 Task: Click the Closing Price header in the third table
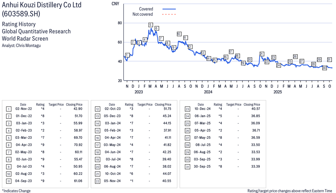click(x=252, y=104)
